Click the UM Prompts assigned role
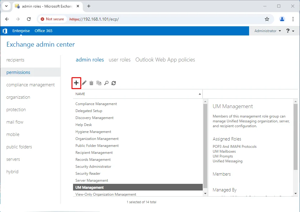Screen dimensions: 300x212 tap(223, 156)
